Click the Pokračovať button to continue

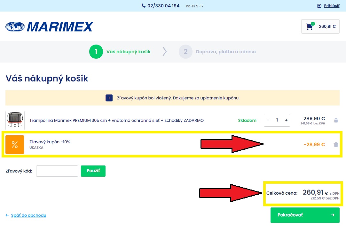tap(305, 215)
